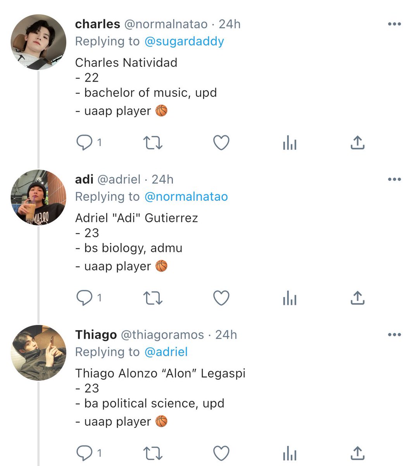Open Thiago's profile avatar
The height and width of the screenshot is (466, 417).
pos(38,353)
